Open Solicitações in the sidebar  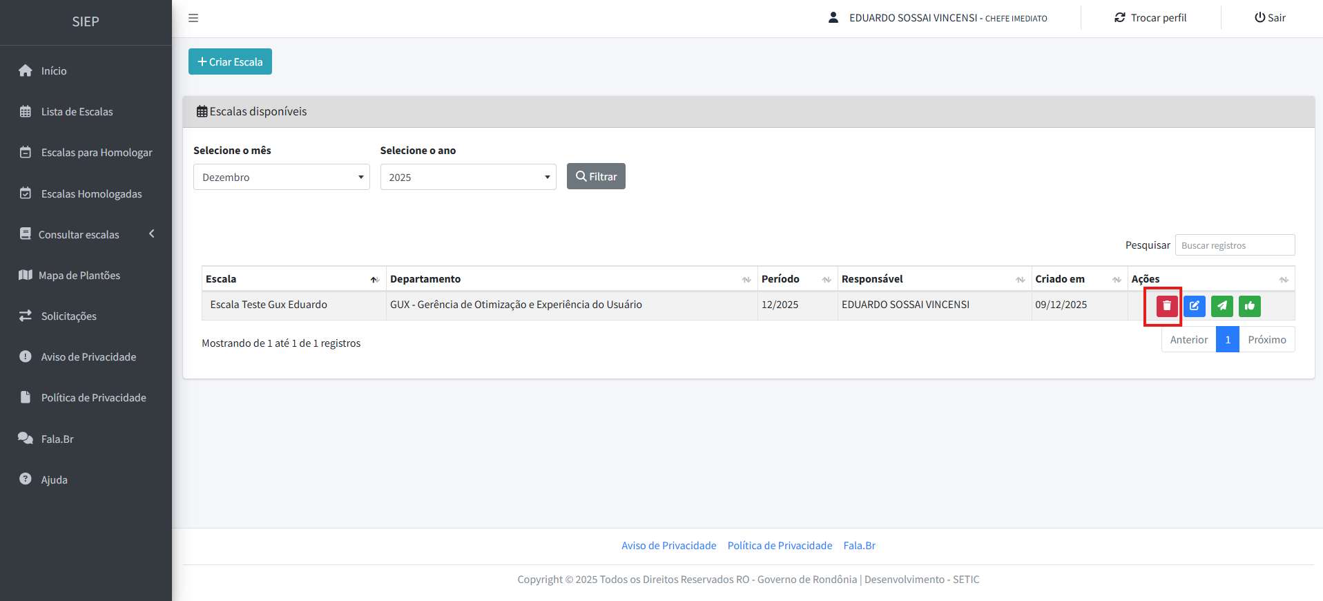tap(68, 316)
